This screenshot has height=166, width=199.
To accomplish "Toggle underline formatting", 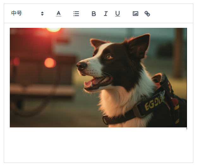I will click(x=118, y=14).
